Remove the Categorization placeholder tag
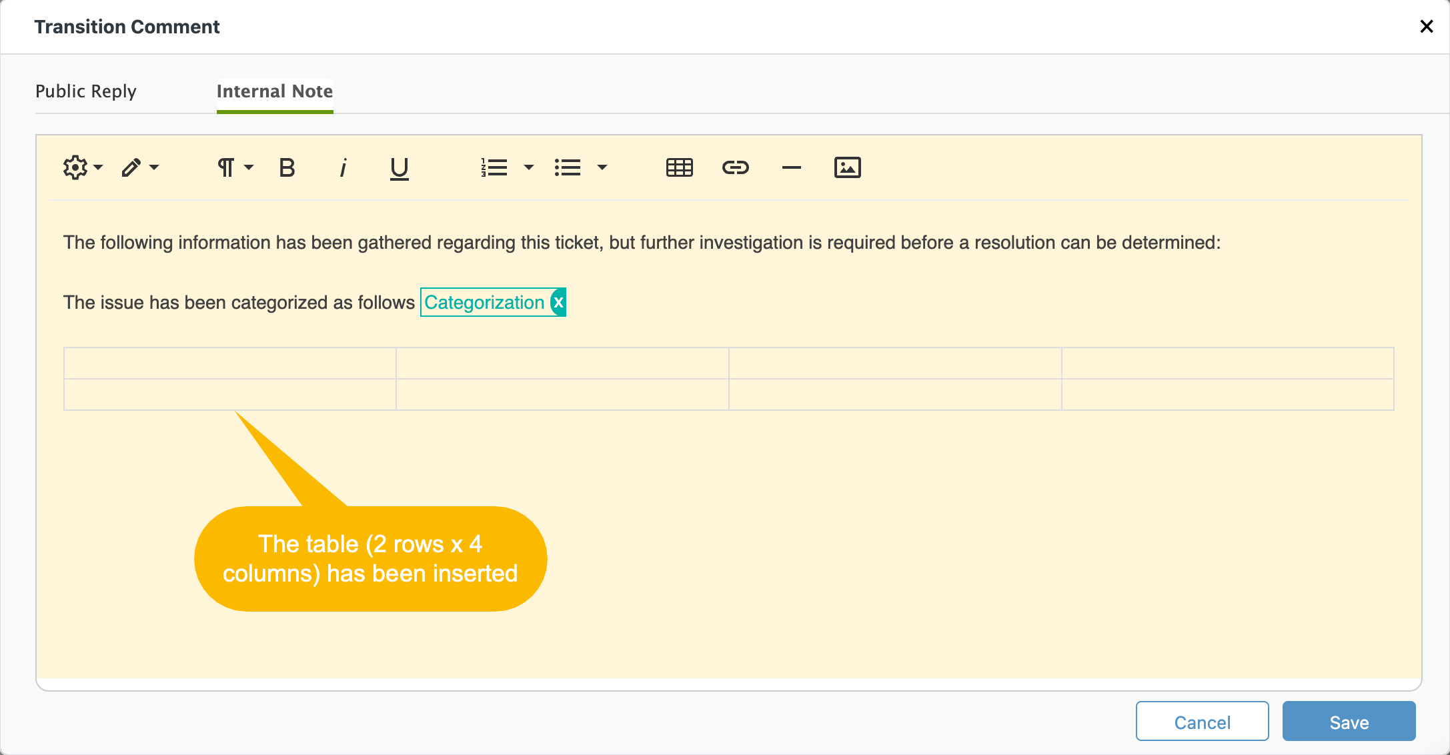Image resolution: width=1450 pixels, height=755 pixels. click(558, 302)
